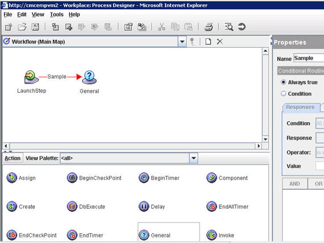Screen dimensions: 324x243
Task: Open the View Palette dropdown arrow
Action: click(x=193, y=158)
